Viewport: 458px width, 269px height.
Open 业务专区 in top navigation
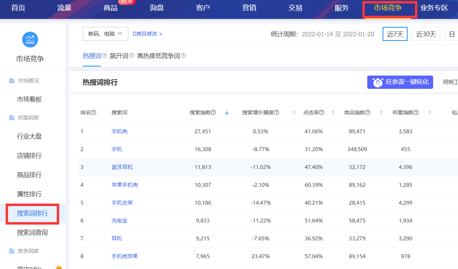[x=434, y=8]
